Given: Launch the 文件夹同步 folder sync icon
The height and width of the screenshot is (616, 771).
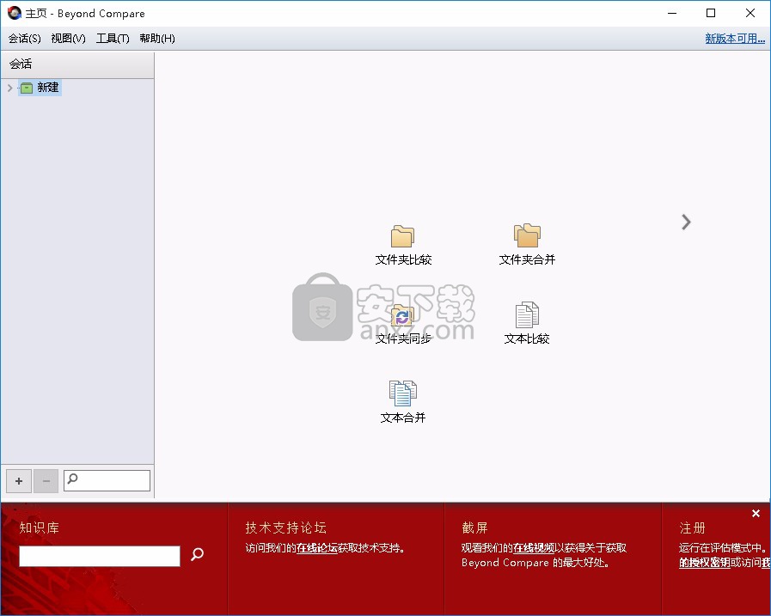Looking at the screenshot, I should (403, 315).
